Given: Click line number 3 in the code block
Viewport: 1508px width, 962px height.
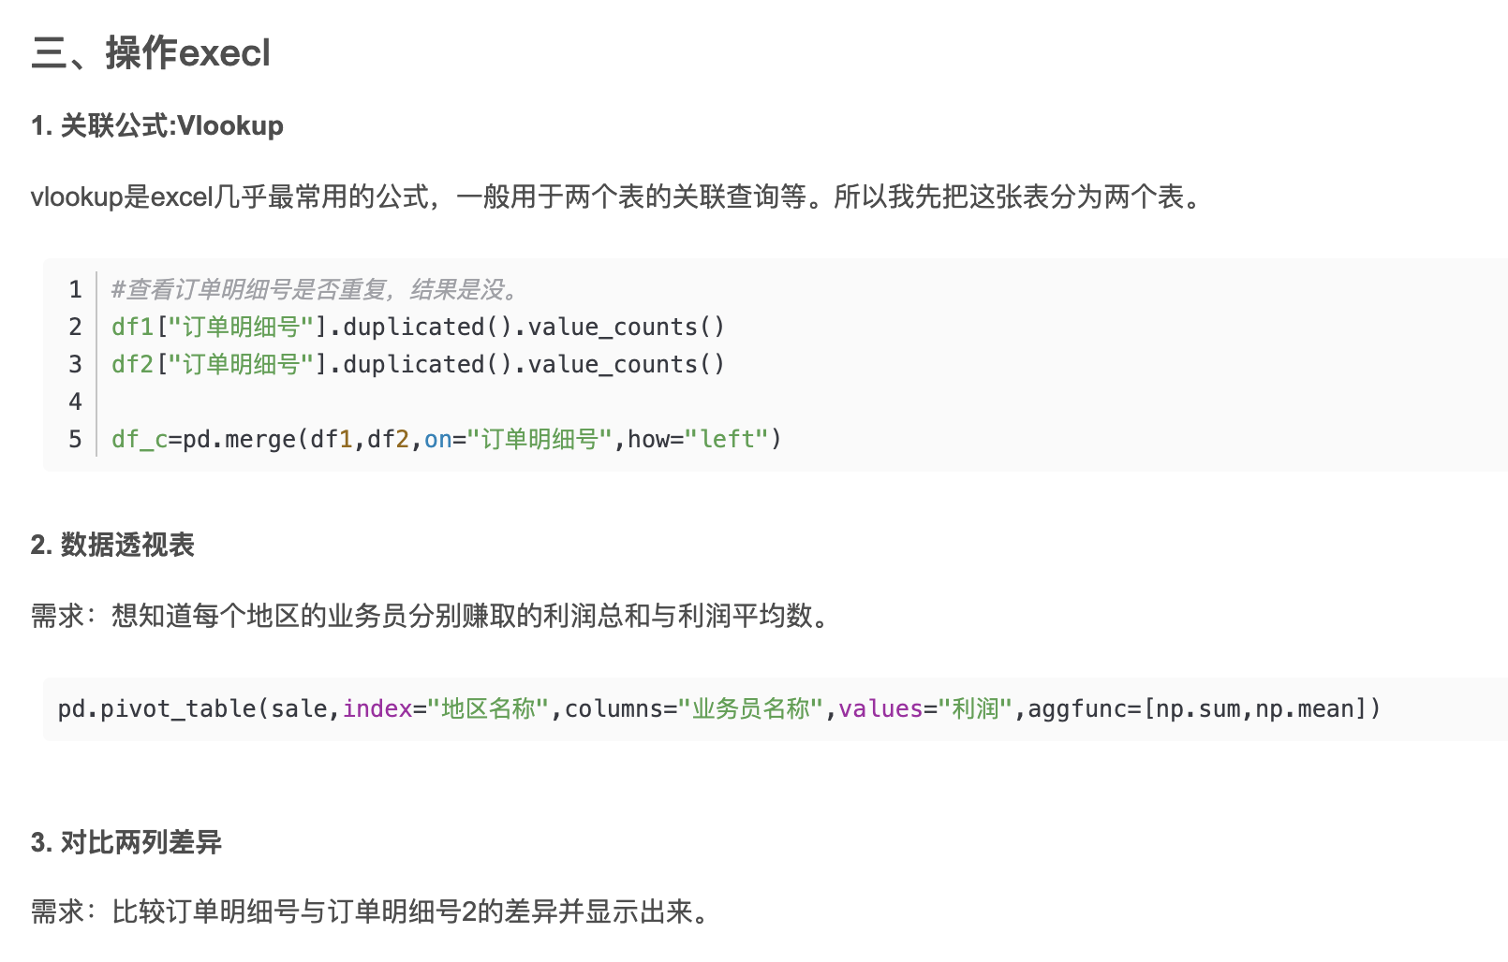Looking at the screenshot, I should click(x=75, y=364).
